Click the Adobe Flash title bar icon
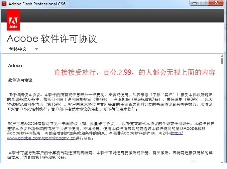The height and width of the screenshot is (169, 227). click(4, 4)
